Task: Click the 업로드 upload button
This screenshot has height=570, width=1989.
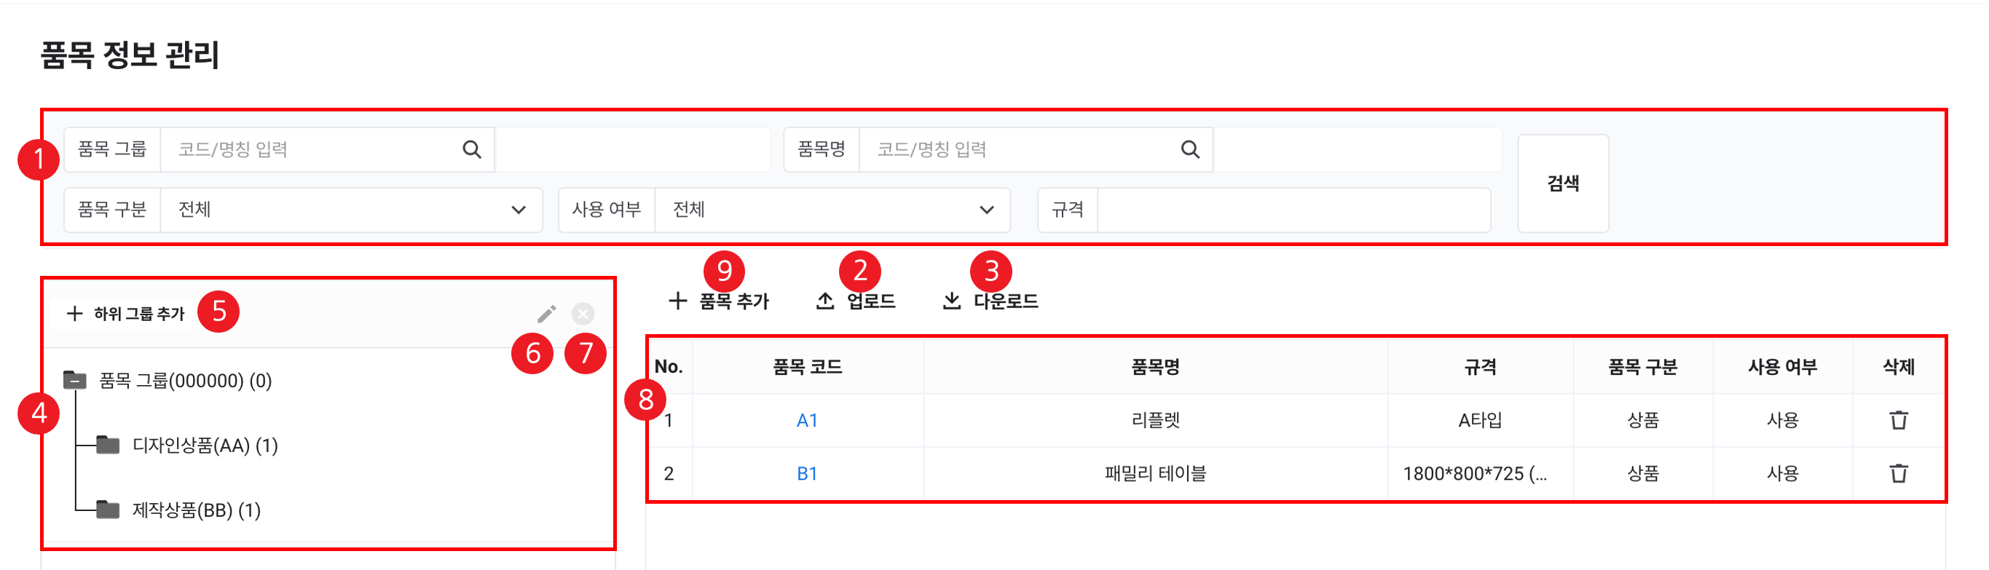Action: pos(856,301)
